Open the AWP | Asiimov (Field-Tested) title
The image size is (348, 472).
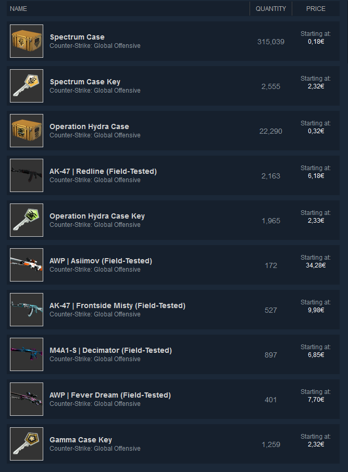click(x=101, y=261)
